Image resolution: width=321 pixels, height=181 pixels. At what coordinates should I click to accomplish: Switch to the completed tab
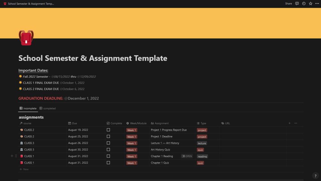(48, 108)
